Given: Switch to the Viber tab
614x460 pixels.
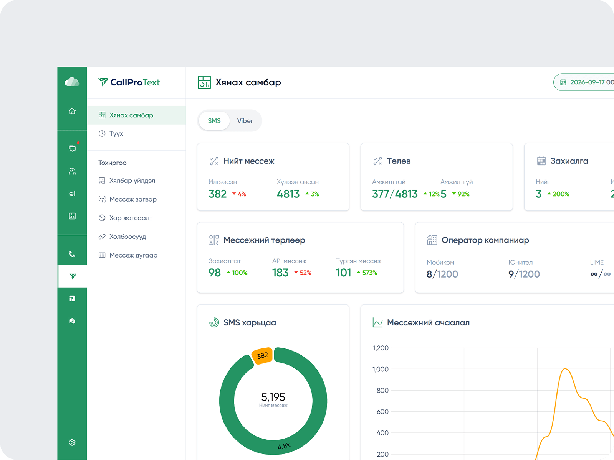Looking at the screenshot, I should pyautogui.click(x=245, y=121).
